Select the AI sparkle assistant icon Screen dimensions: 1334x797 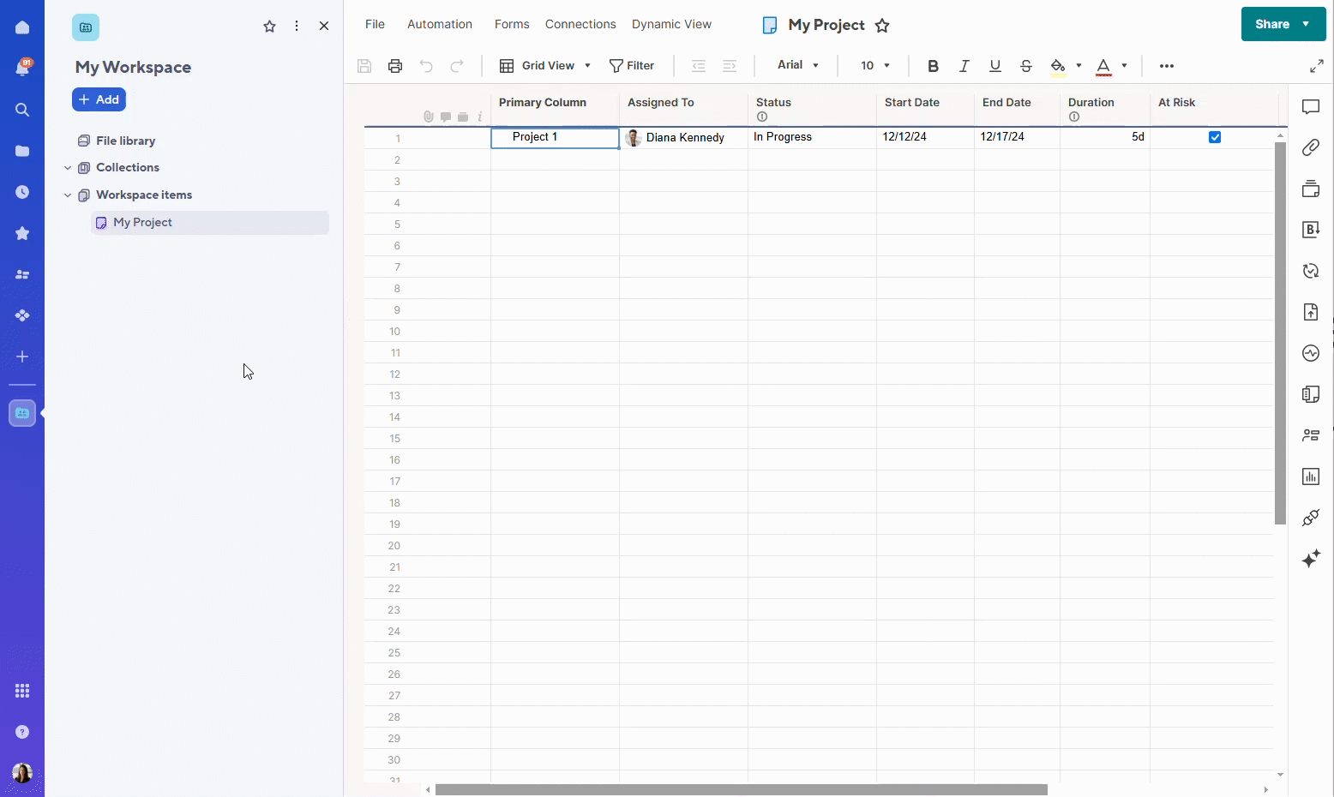[x=1311, y=559]
